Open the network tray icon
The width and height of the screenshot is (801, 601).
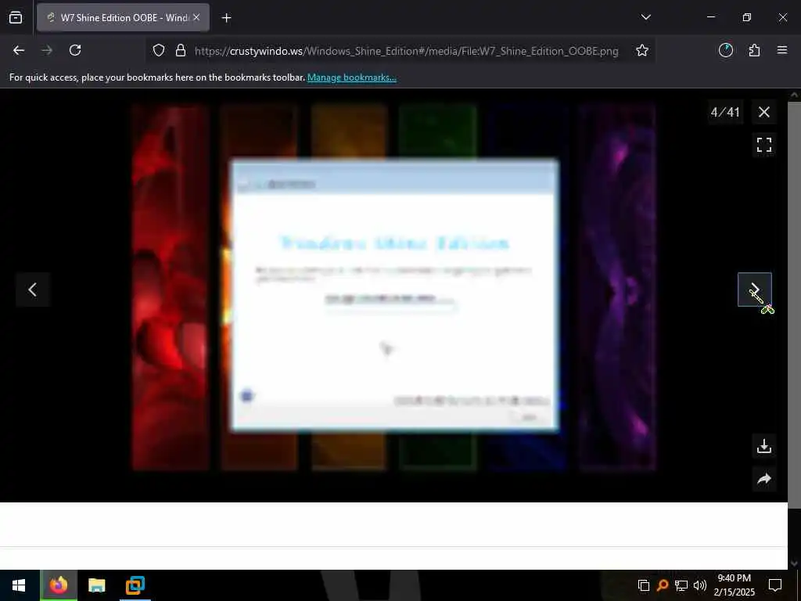point(681,585)
